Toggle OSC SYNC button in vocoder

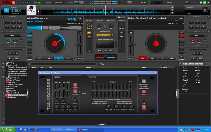pyautogui.click(x=75, y=85)
